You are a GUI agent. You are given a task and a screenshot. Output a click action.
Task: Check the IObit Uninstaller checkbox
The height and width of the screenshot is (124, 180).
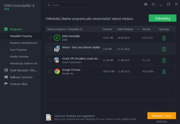[50, 38]
